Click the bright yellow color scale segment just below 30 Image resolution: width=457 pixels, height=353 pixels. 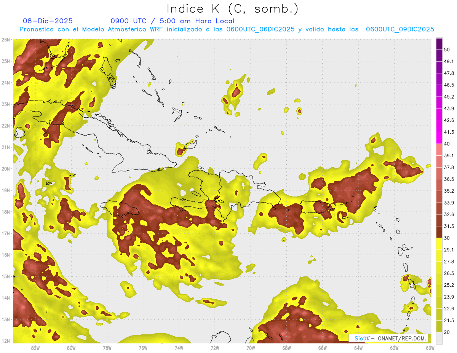pos(439,244)
